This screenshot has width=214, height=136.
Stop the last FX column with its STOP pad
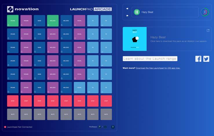(106, 101)
